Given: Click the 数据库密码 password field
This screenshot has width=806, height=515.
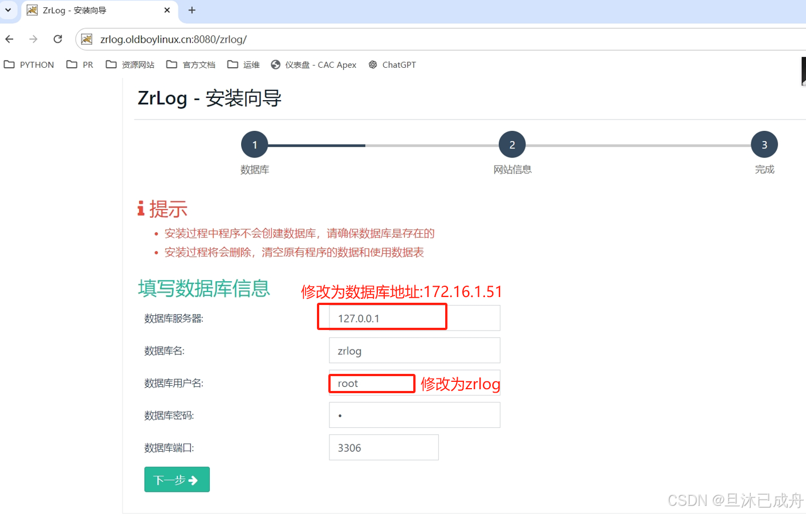Looking at the screenshot, I should click(414, 415).
